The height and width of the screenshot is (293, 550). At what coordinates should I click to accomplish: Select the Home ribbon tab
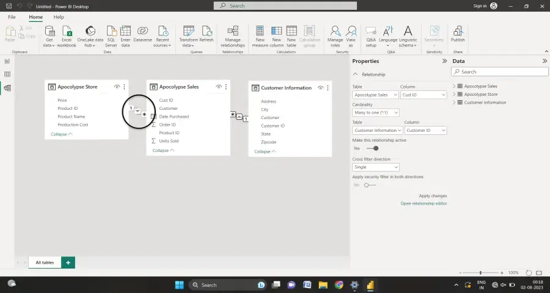pos(36,17)
